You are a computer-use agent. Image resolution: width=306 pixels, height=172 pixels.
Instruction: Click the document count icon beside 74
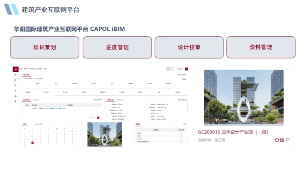(282, 140)
